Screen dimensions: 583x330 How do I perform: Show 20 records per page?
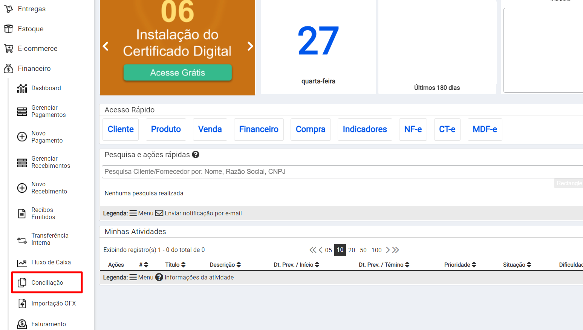[x=352, y=250]
